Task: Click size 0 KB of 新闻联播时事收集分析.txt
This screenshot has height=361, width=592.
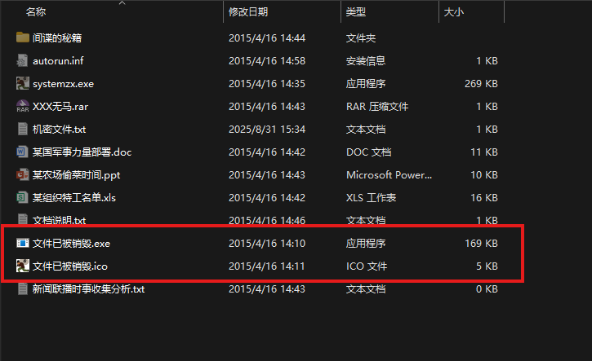Action: click(487, 289)
